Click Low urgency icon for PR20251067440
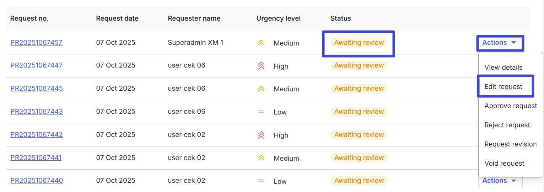 [261, 181]
